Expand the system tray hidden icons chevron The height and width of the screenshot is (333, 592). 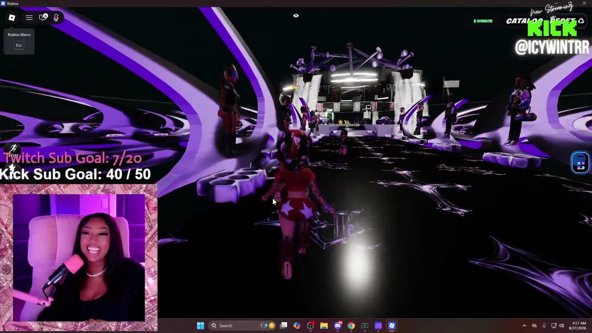tap(524, 326)
